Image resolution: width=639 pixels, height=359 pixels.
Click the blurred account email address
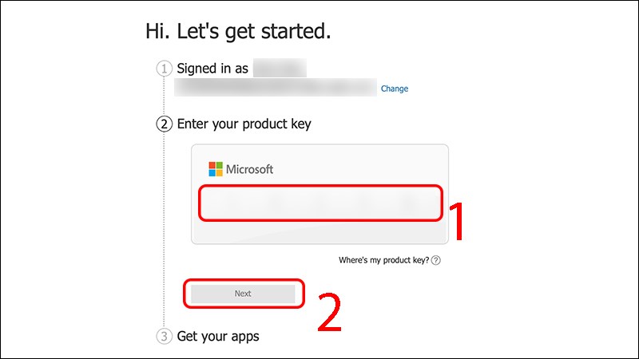tap(276, 88)
